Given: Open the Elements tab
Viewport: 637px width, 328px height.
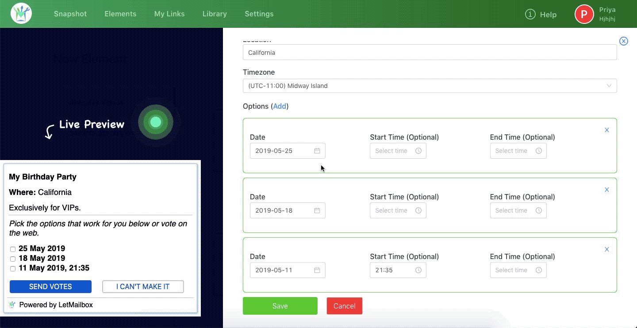Looking at the screenshot, I should (120, 14).
